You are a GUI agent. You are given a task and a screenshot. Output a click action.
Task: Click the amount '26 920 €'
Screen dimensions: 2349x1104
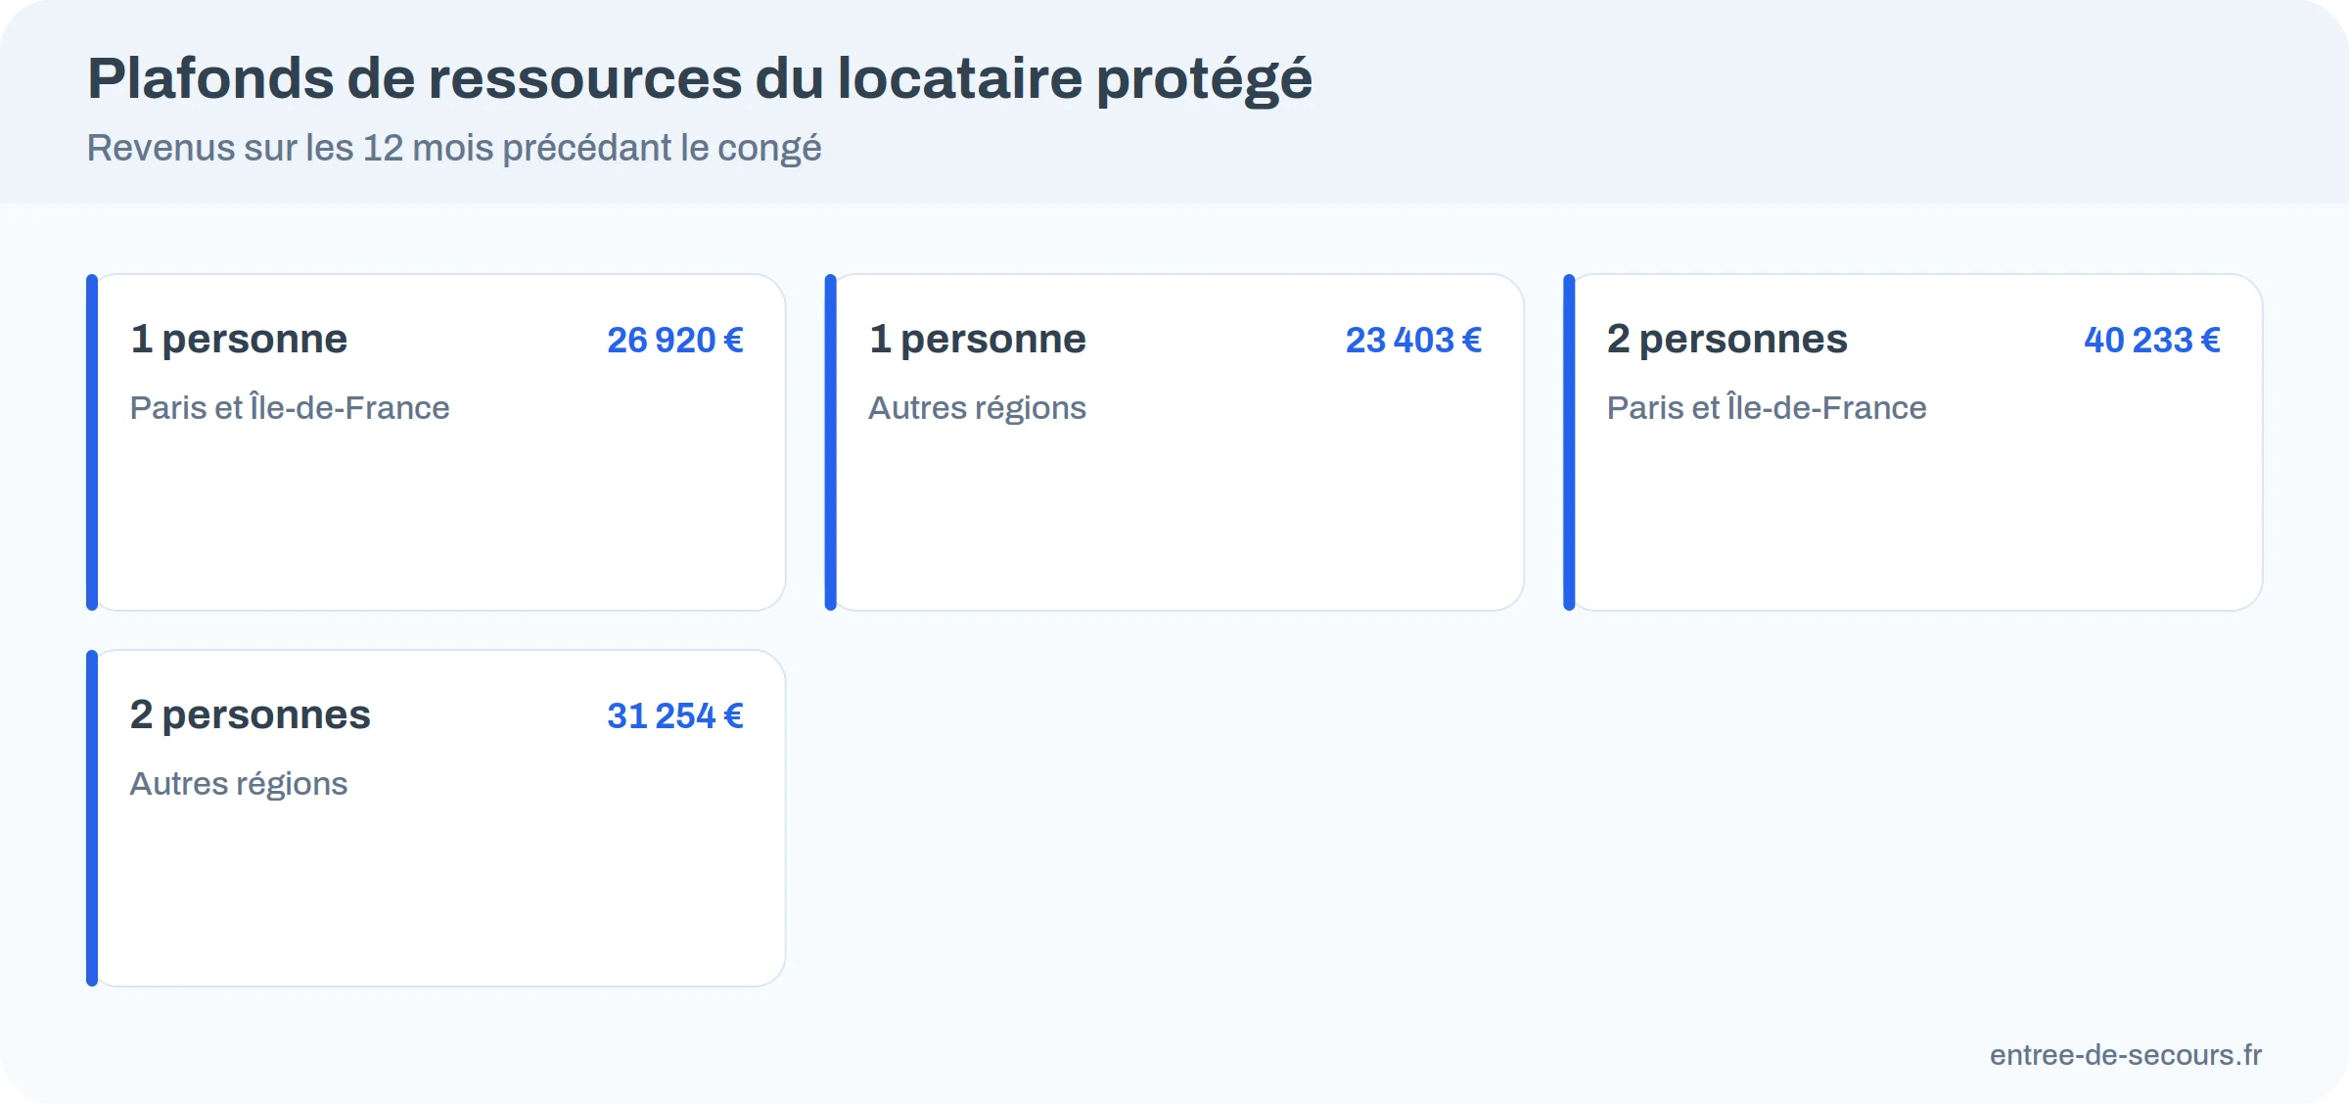675,341
